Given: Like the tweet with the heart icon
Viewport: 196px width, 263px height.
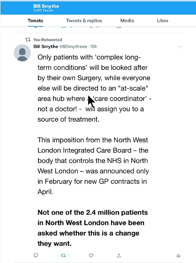Looking at the screenshot, I should [91, 255].
